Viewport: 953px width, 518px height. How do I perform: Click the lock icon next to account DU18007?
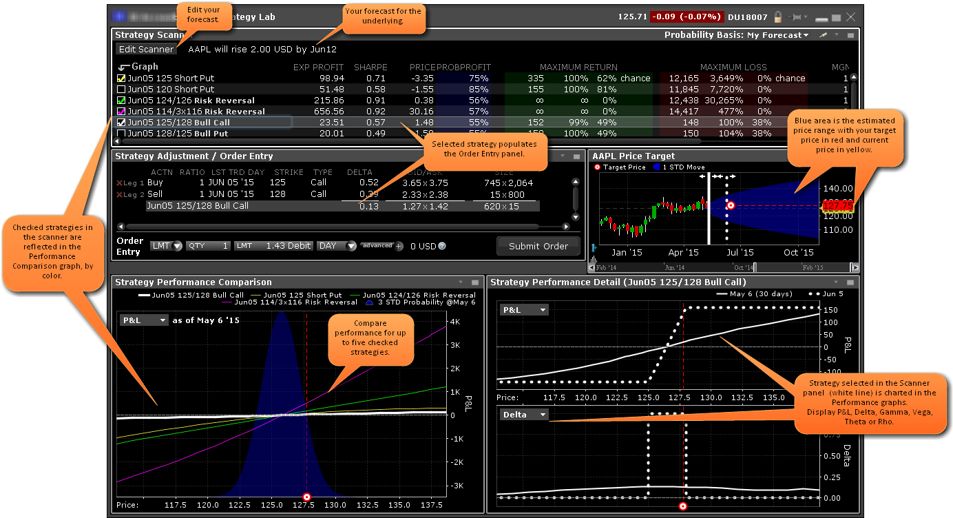[778, 17]
